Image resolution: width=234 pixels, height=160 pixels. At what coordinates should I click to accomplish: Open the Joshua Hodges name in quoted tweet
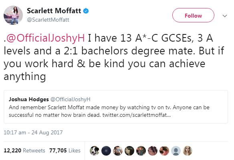[29, 99]
